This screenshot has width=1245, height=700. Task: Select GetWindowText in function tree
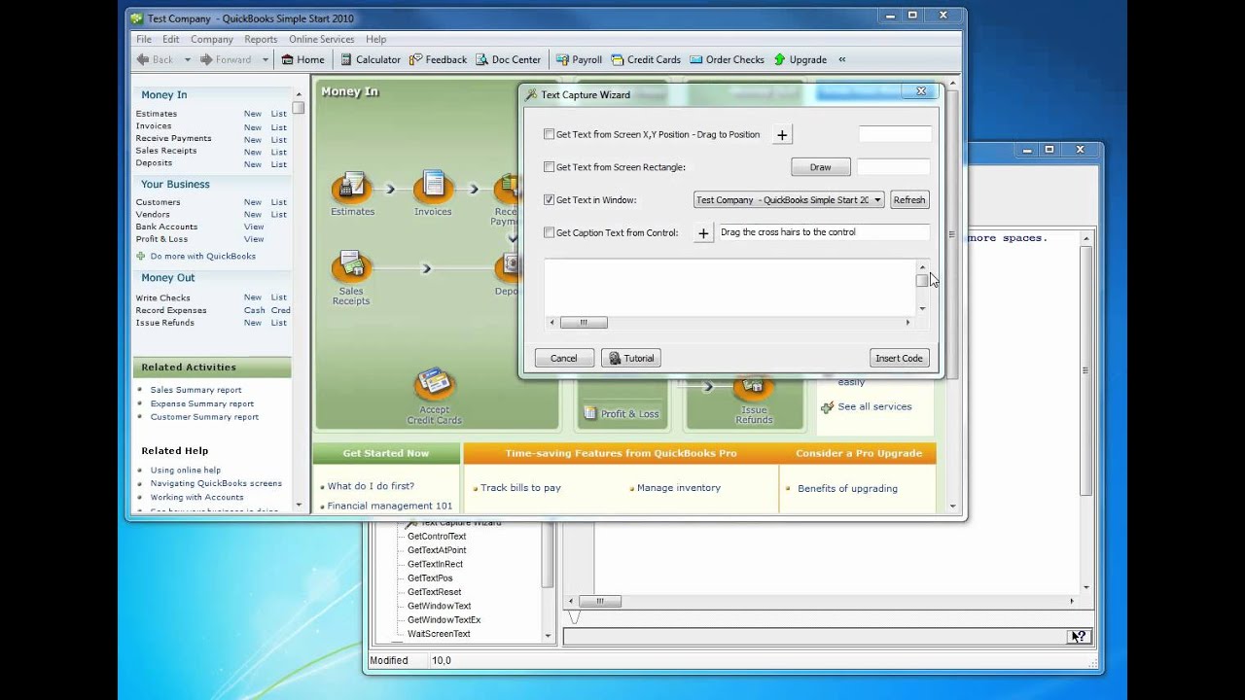439,606
